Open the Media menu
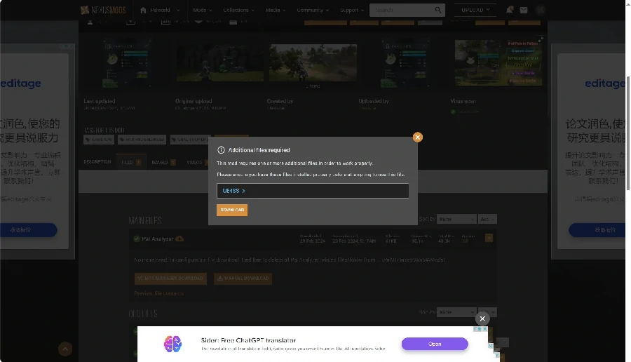Screen dimensions: 631x362 tap(276, 10)
